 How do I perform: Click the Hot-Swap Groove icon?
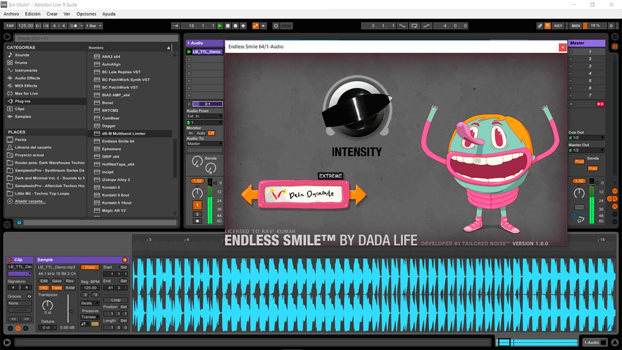click(x=29, y=296)
